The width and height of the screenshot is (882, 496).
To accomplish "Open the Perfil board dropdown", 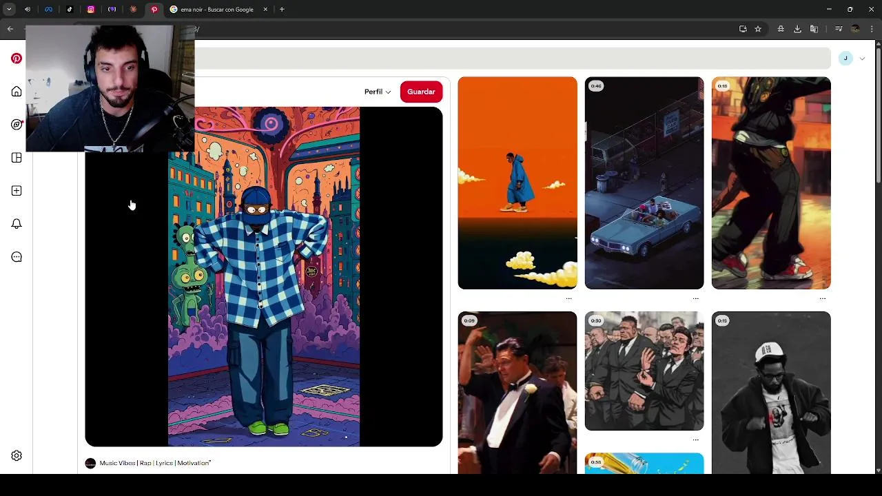I will tap(378, 92).
